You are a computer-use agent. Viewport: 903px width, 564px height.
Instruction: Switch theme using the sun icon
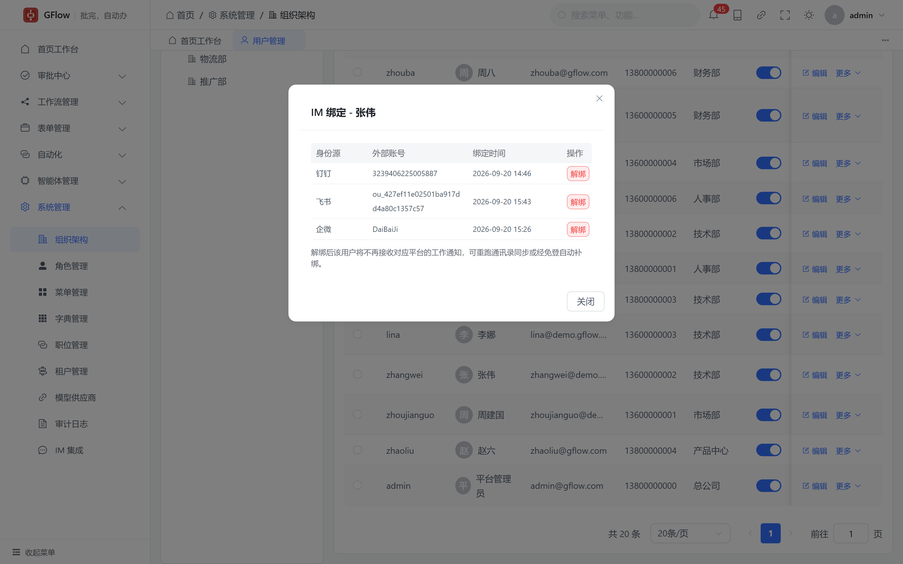[x=809, y=15]
